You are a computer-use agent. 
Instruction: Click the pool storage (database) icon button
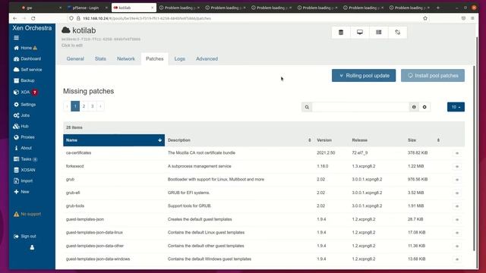[341, 32]
